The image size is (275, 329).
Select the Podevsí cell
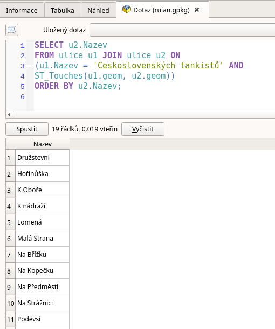(x=42, y=319)
